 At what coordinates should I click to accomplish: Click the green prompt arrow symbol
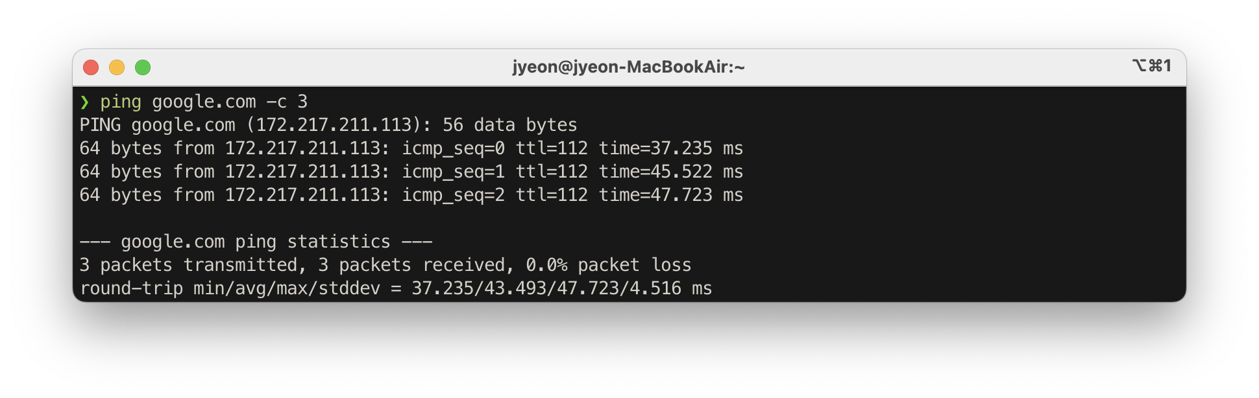[x=84, y=102]
